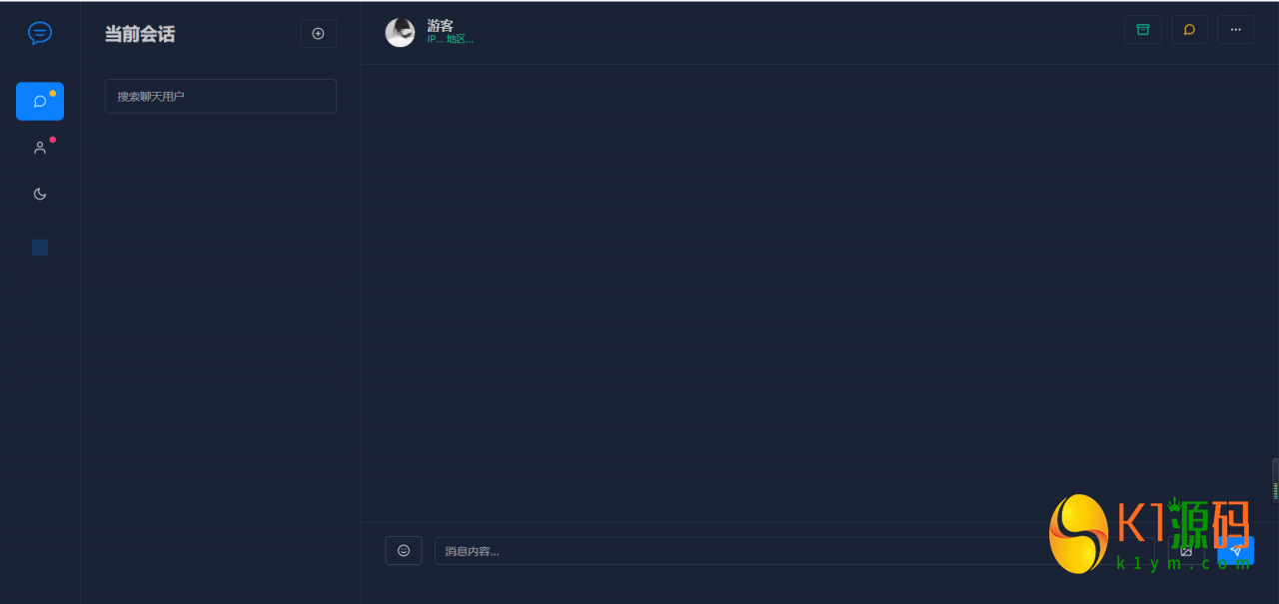Open the 游客 avatar picture
Viewport: 1279px width, 604px height.
click(400, 32)
